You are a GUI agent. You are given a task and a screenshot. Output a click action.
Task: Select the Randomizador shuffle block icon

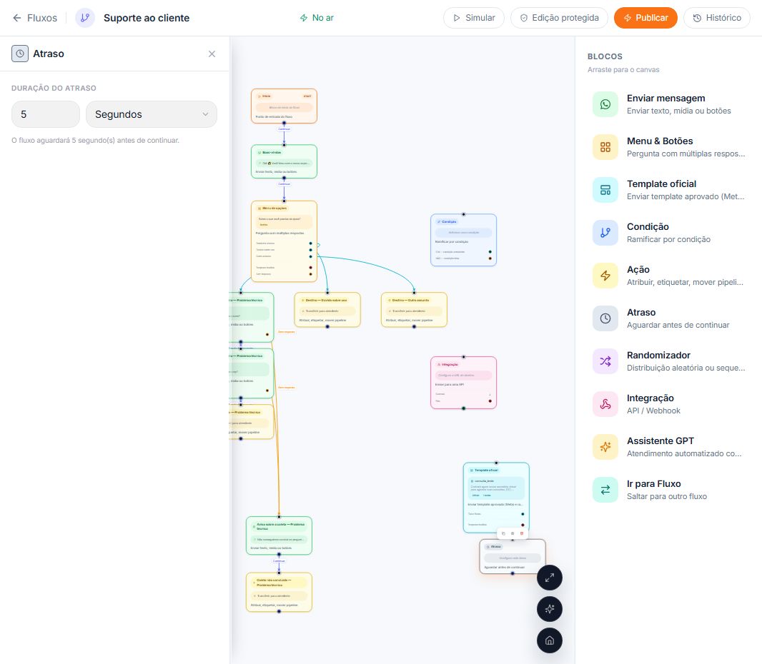(x=605, y=361)
